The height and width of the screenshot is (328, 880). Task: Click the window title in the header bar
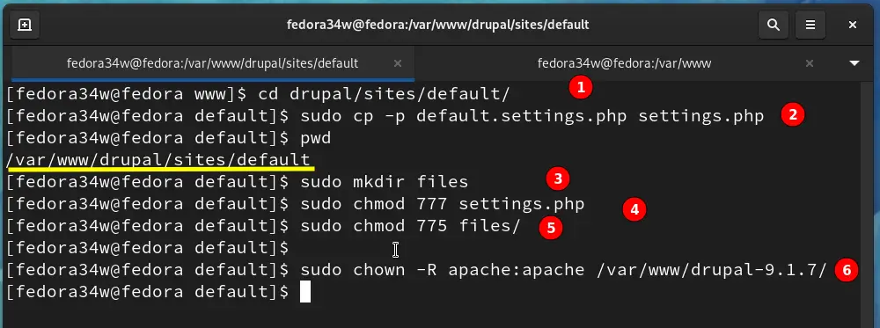pyautogui.click(x=437, y=25)
